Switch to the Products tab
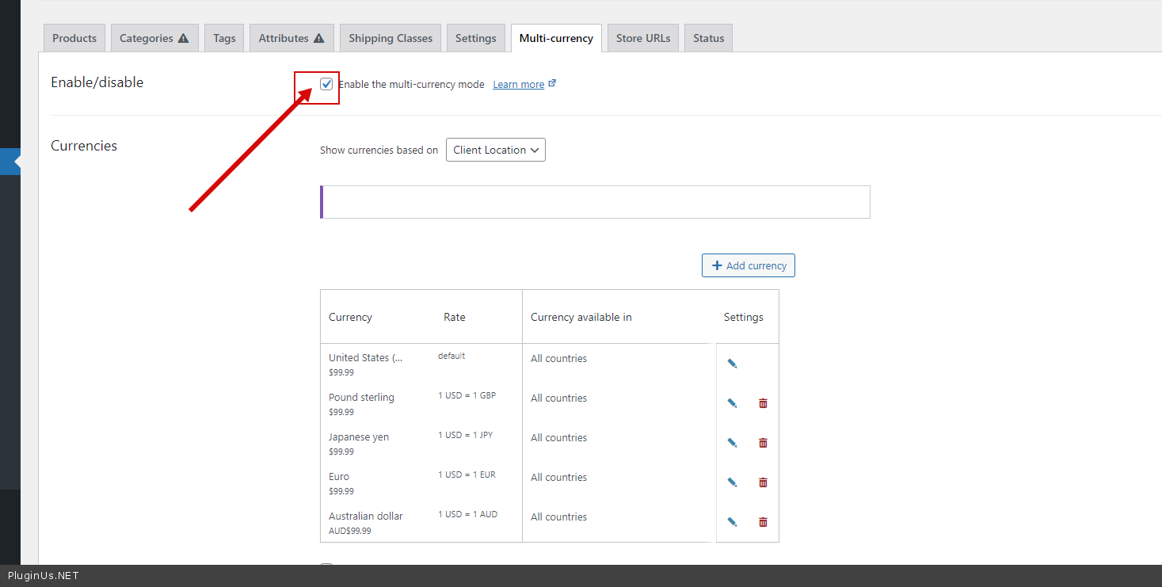The height and width of the screenshot is (587, 1162). coord(74,38)
